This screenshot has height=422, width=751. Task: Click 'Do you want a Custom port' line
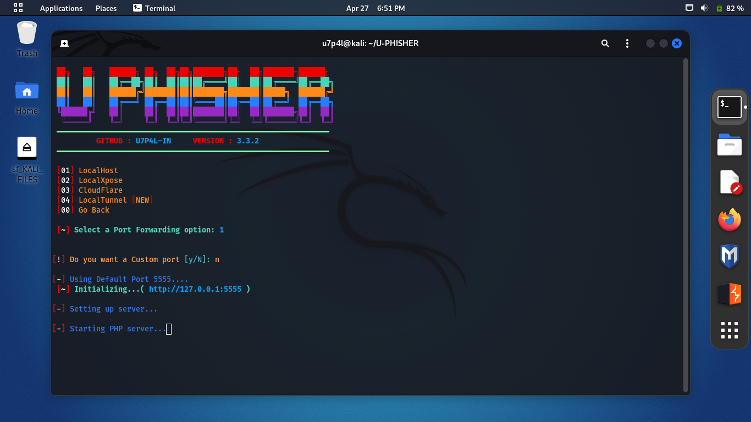(136, 259)
